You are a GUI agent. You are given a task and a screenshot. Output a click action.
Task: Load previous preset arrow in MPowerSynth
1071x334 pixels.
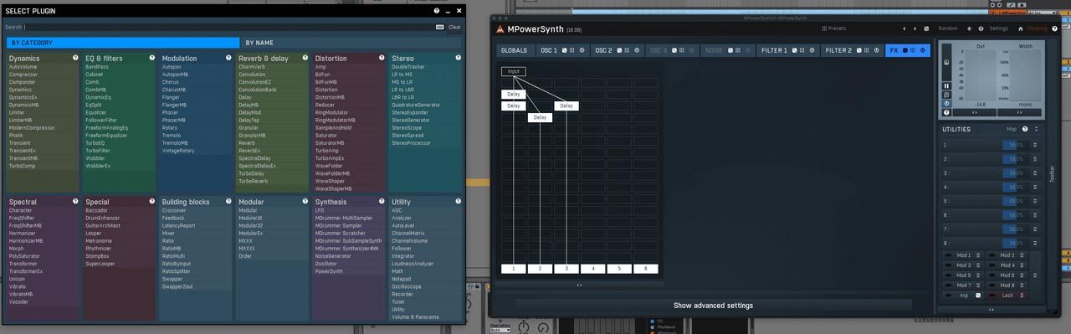[x=904, y=28]
